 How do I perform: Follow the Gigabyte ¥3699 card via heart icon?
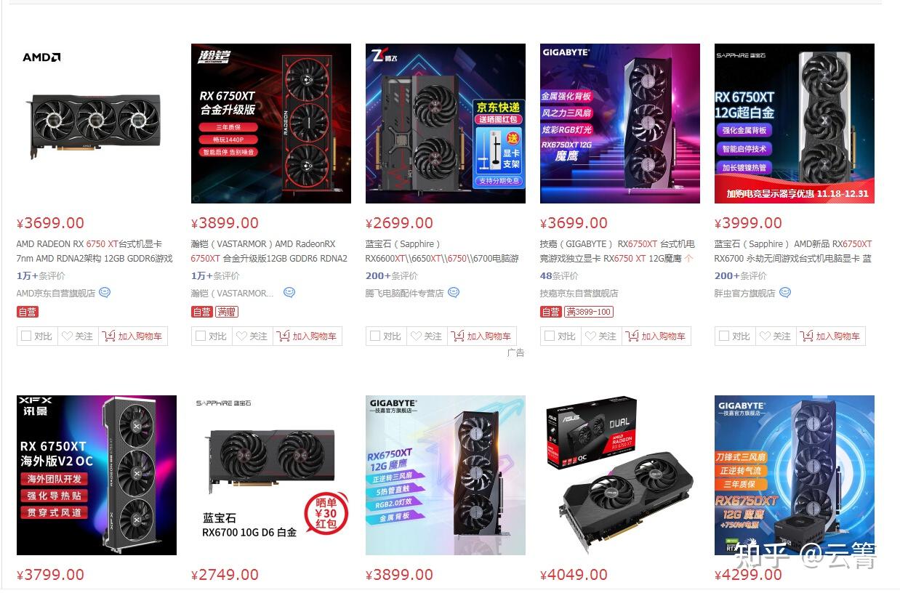[x=600, y=336]
